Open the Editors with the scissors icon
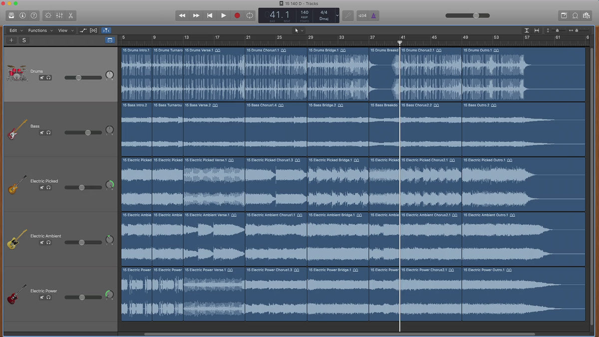This screenshot has width=599, height=337. (70, 15)
